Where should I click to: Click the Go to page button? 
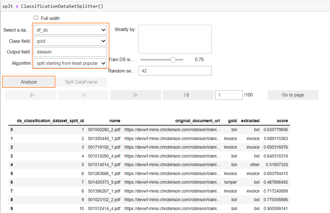(x=293, y=95)
